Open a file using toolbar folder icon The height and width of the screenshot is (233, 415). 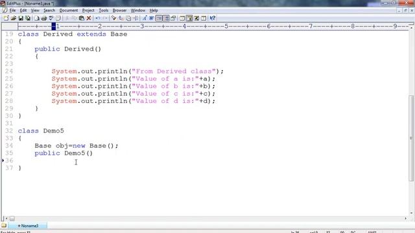click(13, 18)
